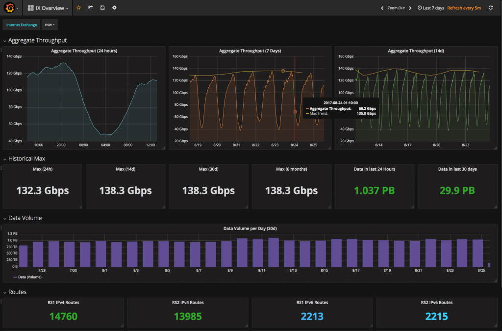Toggle the Data (Volume) legend series
The image size is (502, 331).
pyautogui.click(x=30, y=277)
